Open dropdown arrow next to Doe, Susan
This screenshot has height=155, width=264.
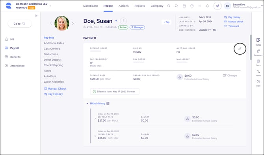[x=116, y=21]
